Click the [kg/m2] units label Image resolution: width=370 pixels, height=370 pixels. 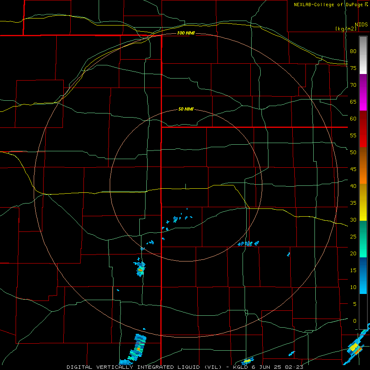346,28
